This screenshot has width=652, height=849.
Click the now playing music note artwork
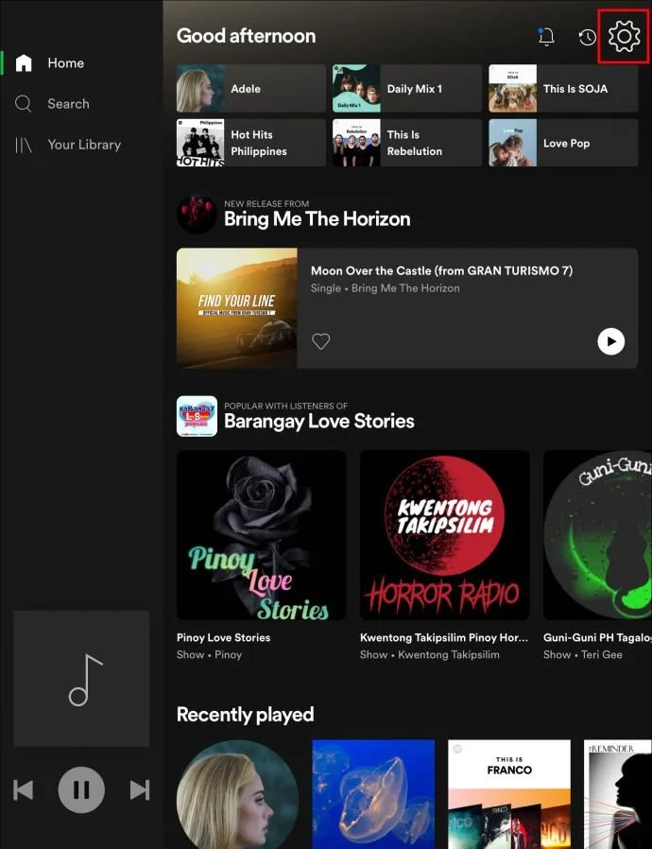(x=81, y=679)
